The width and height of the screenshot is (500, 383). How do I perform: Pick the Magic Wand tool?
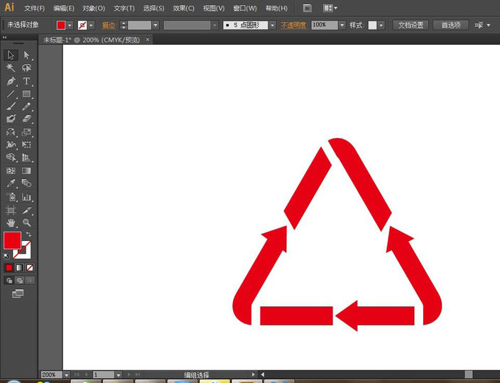(11, 68)
